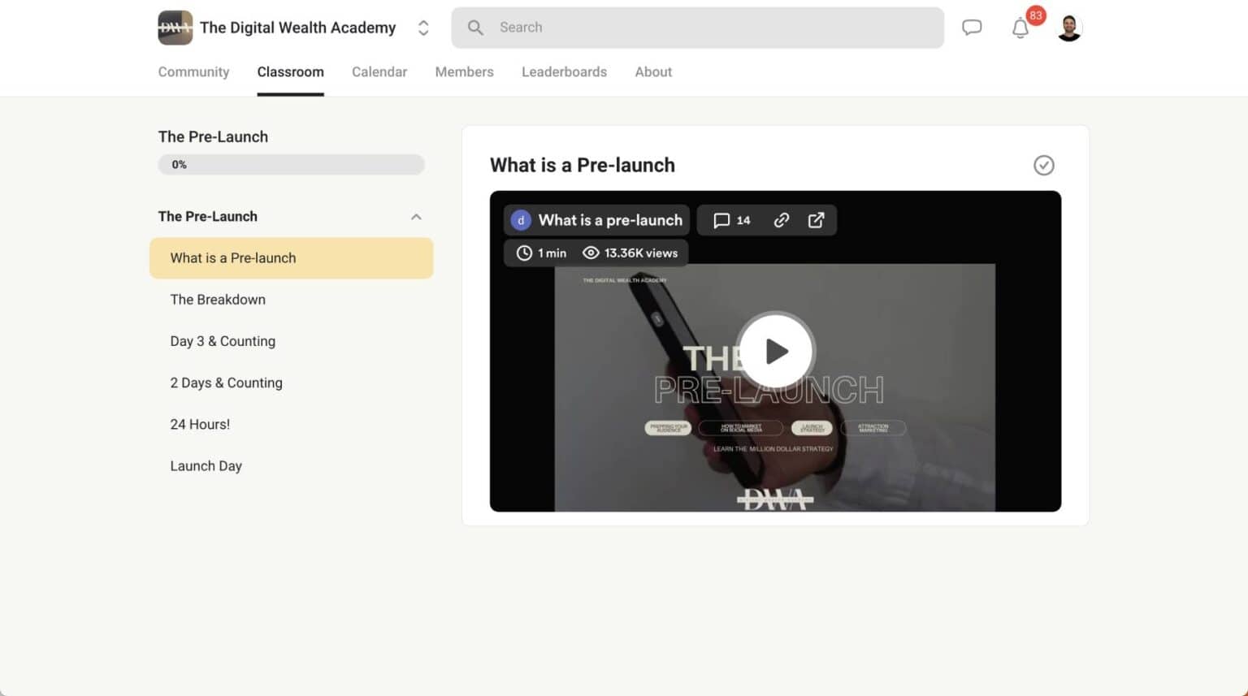Switch community using the up-down chevrons

coord(423,28)
